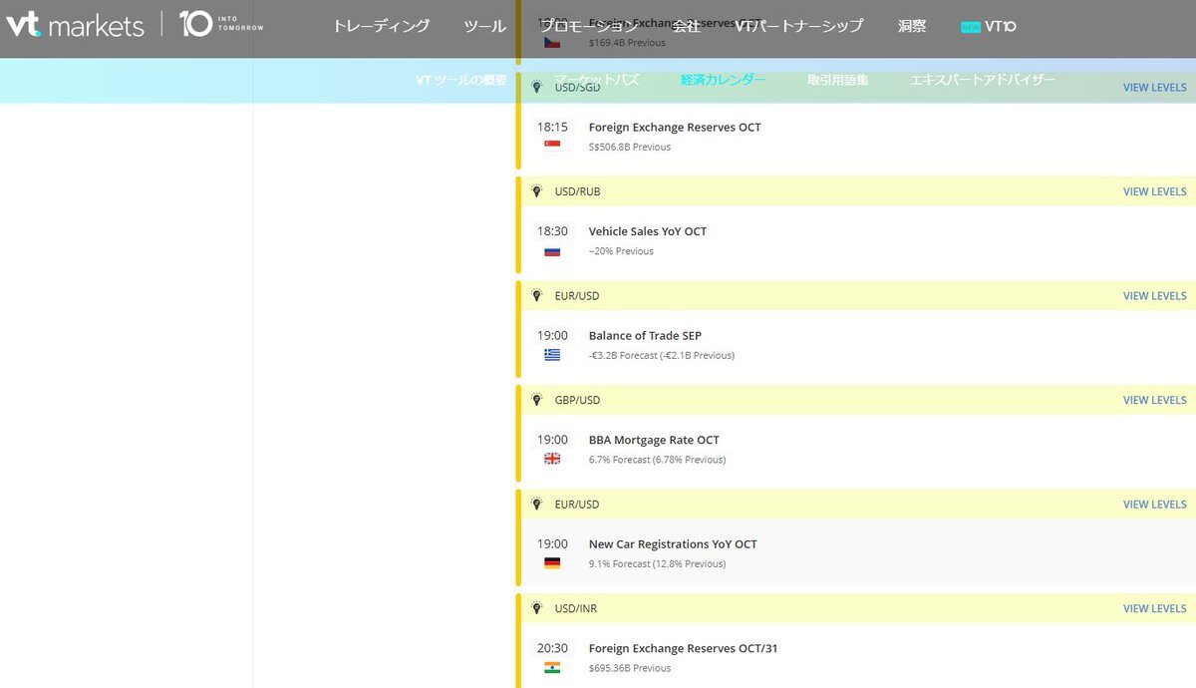Select the 経済カレンダー tab

[723, 80]
